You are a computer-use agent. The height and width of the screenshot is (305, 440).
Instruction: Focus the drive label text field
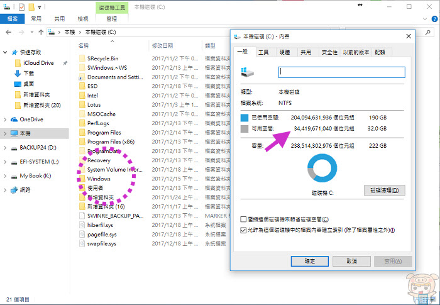coord(341,72)
